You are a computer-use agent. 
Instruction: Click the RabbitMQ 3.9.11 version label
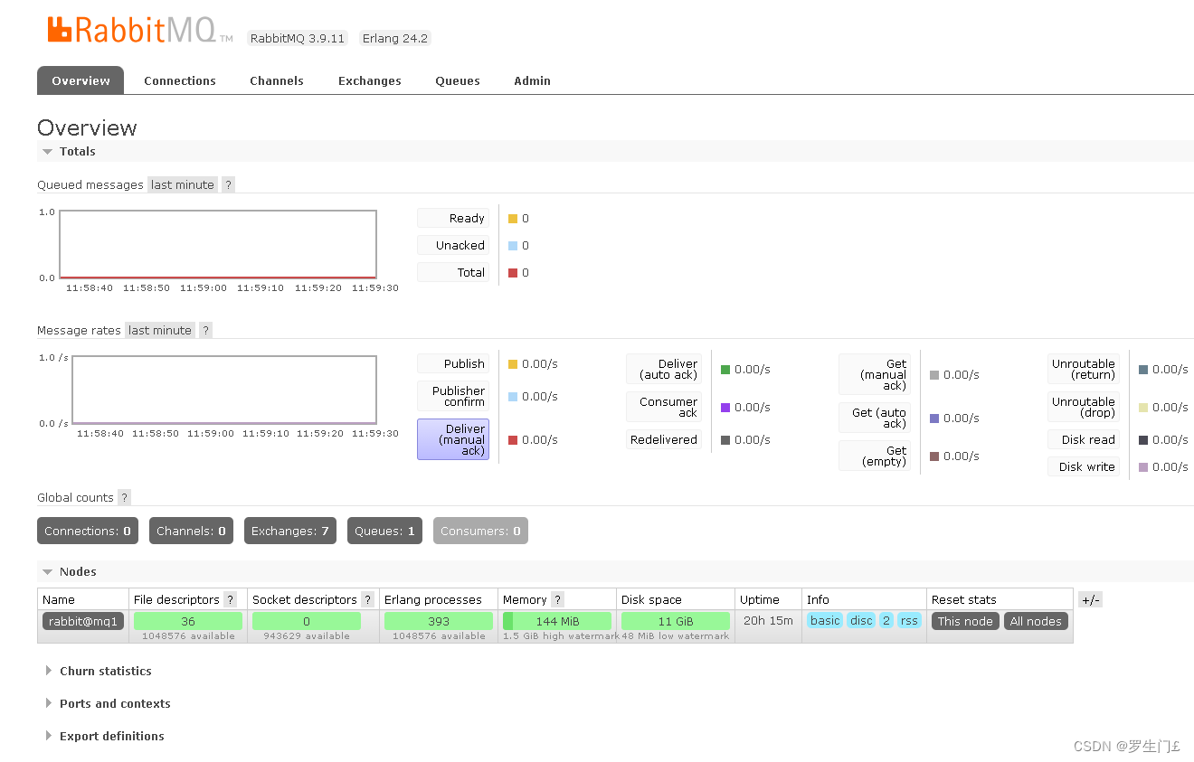click(x=298, y=38)
